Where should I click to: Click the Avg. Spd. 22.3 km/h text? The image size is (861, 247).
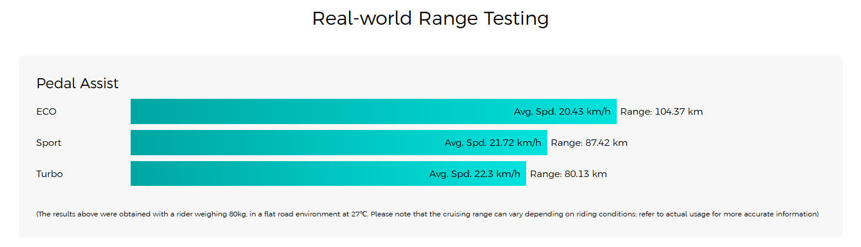click(x=474, y=174)
